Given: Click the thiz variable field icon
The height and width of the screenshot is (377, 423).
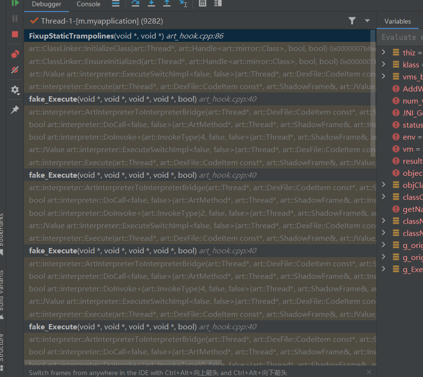Looking at the screenshot, I should [x=396, y=52].
